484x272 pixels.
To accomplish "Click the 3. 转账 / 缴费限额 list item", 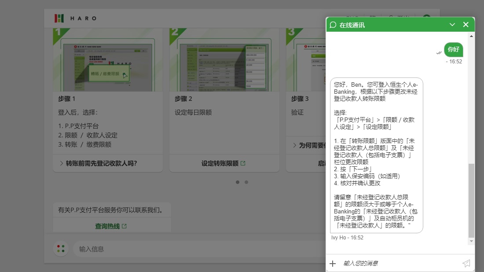I will (x=84, y=144).
